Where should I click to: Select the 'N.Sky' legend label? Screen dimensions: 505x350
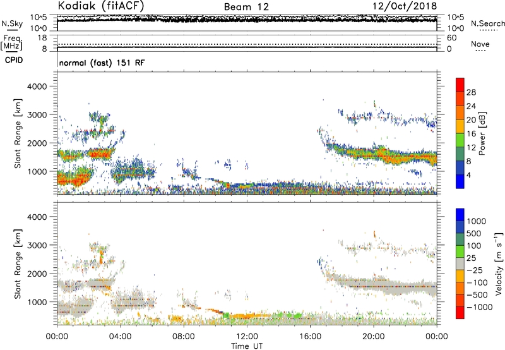pos(12,23)
